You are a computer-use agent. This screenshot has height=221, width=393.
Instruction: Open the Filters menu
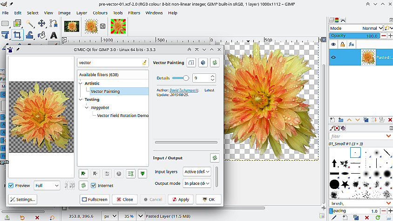coord(134,13)
